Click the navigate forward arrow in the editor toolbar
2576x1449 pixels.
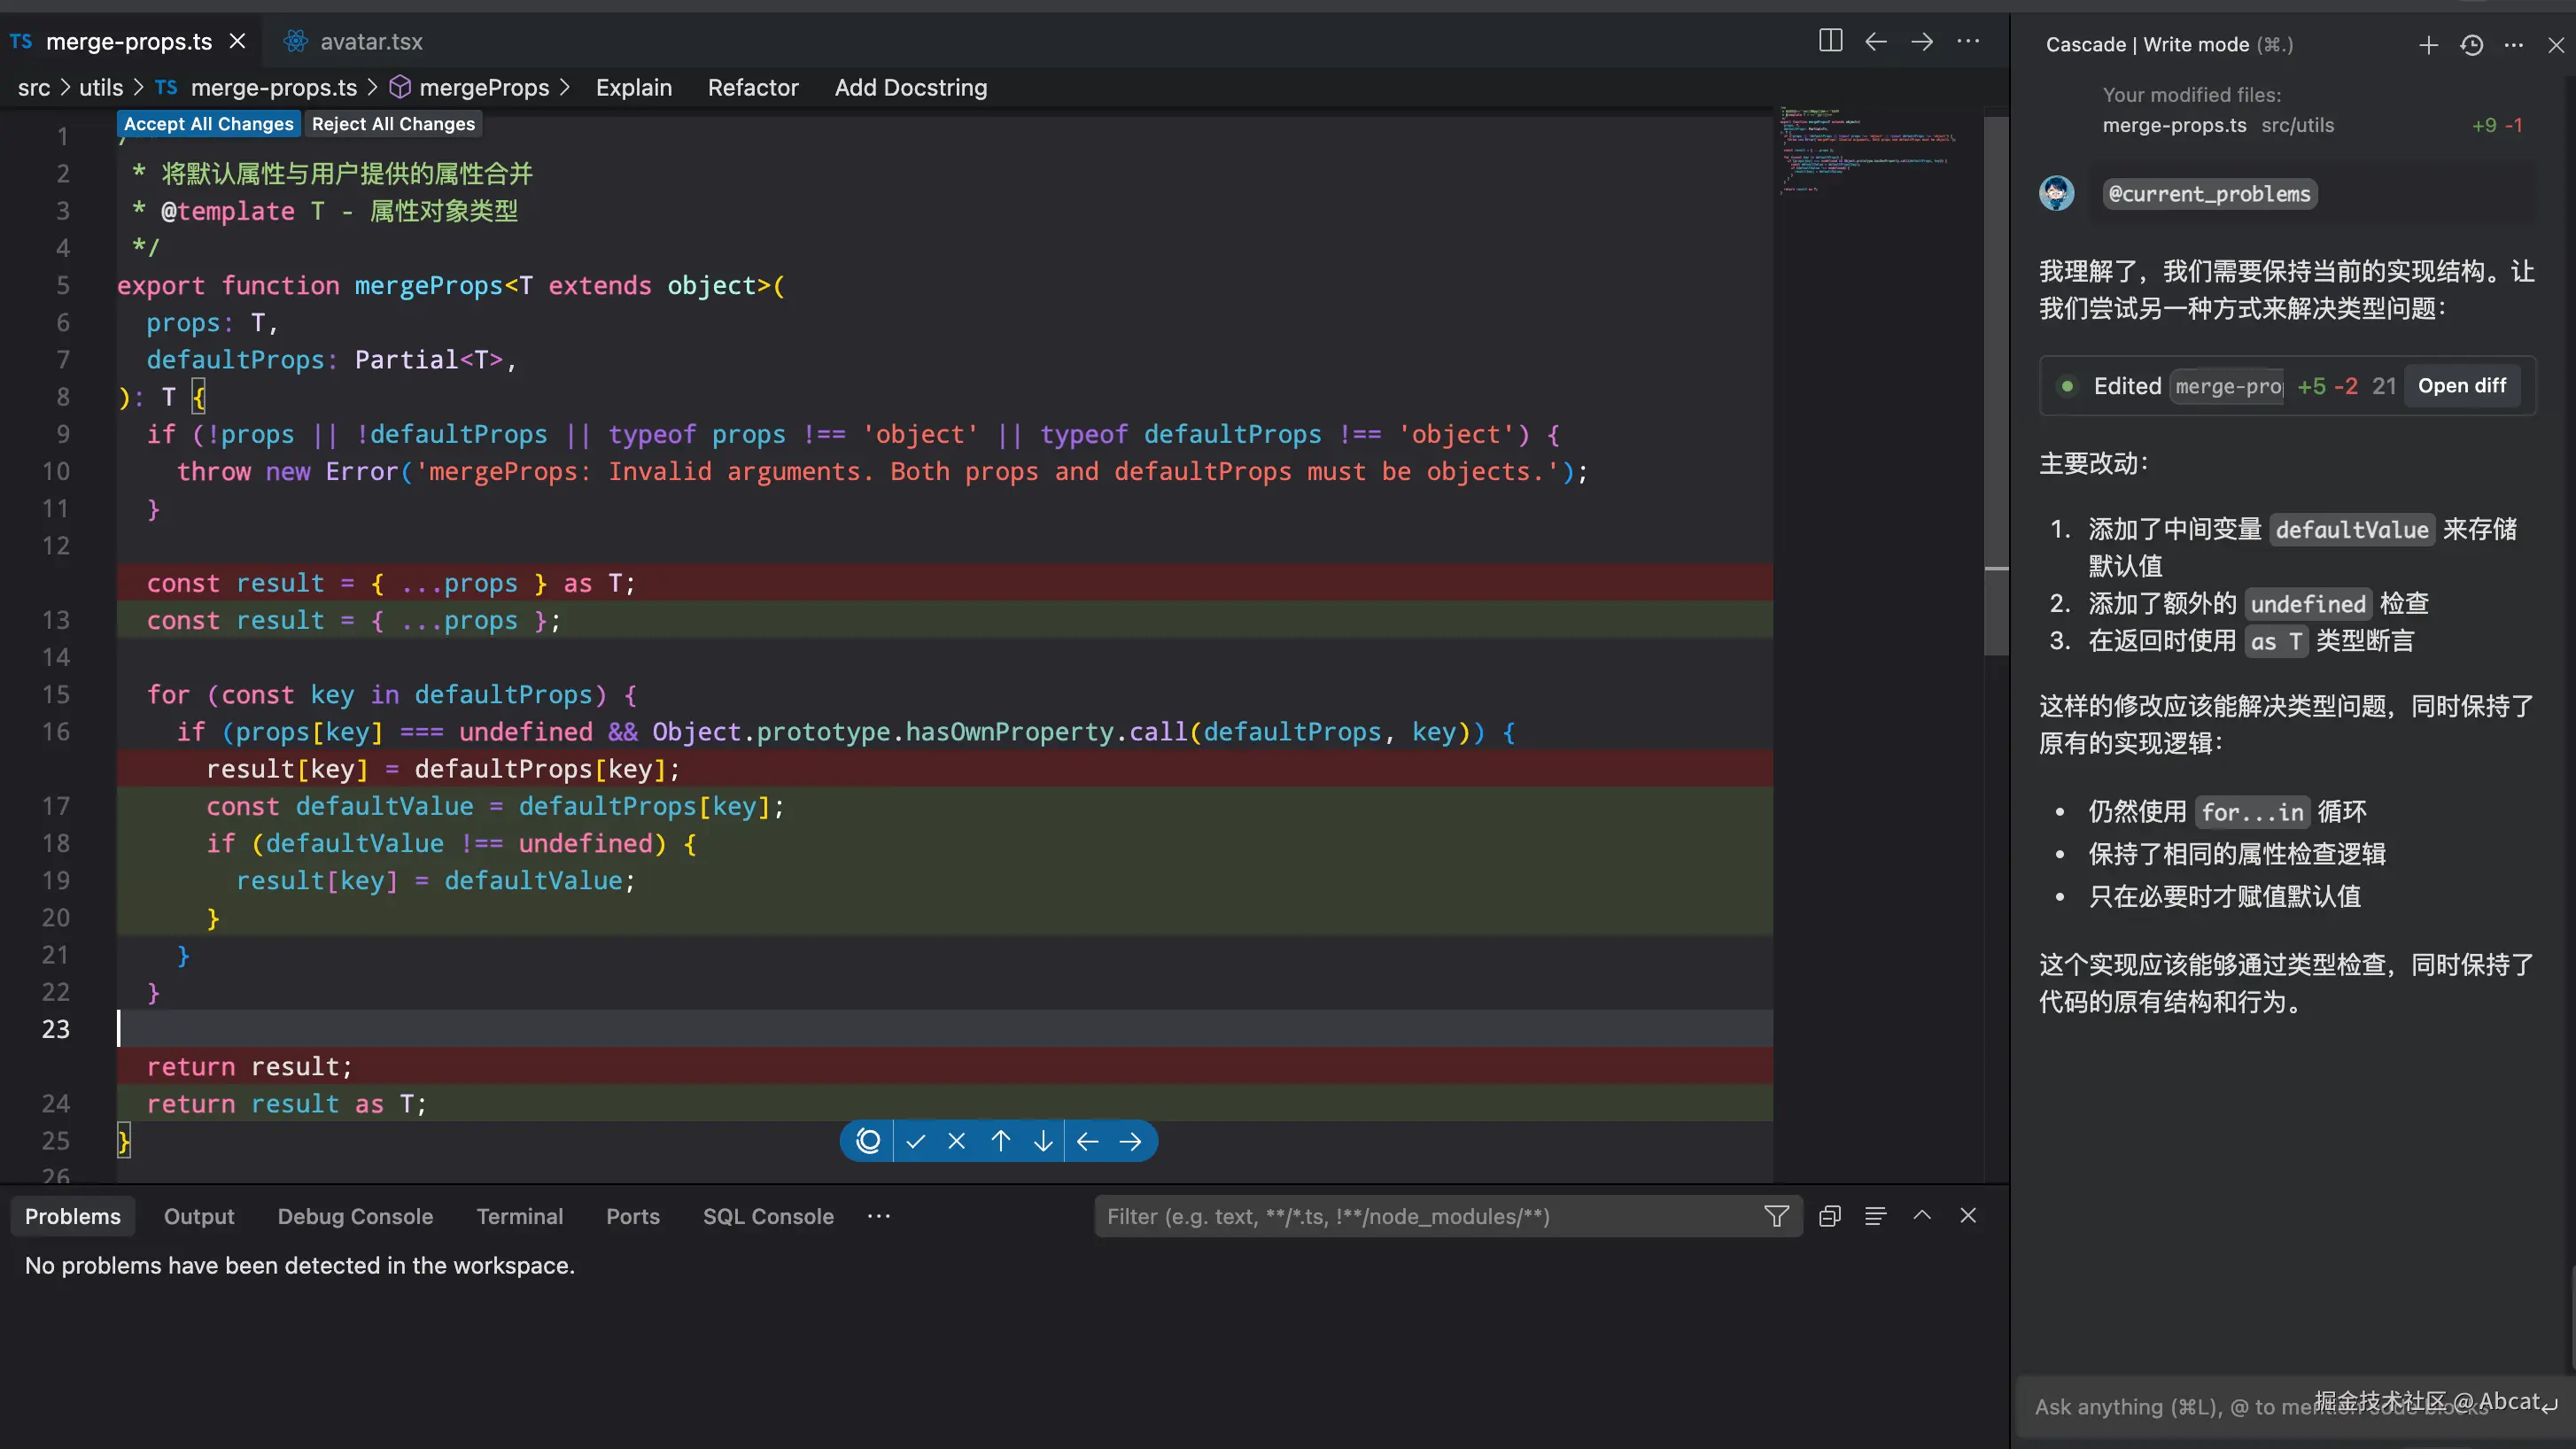point(1922,41)
